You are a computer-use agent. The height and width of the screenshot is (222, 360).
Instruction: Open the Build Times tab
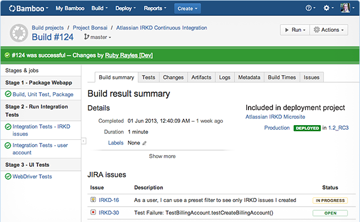281,78
